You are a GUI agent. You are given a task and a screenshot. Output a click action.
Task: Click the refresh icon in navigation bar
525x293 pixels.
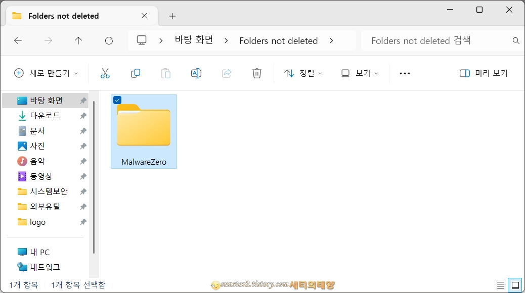(109, 41)
